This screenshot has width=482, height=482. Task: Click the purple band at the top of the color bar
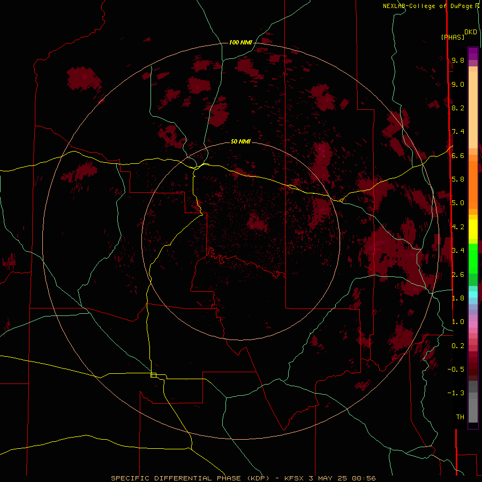[473, 54]
